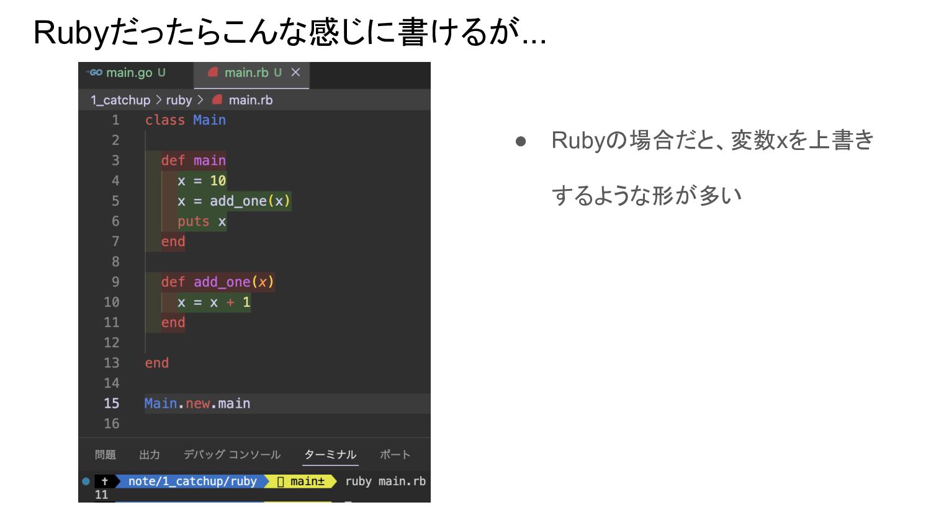Screen dimensions: 931x523
Task: Click the terminal path note/1_catchup/ruby segment
Action: (192, 481)
